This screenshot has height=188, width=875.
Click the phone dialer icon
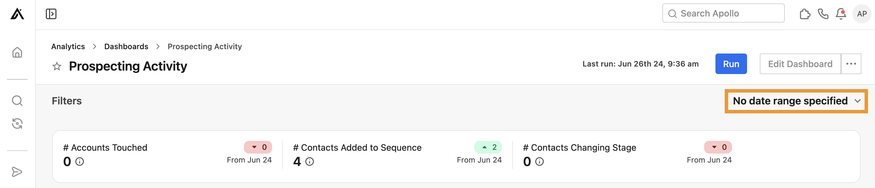823,14
